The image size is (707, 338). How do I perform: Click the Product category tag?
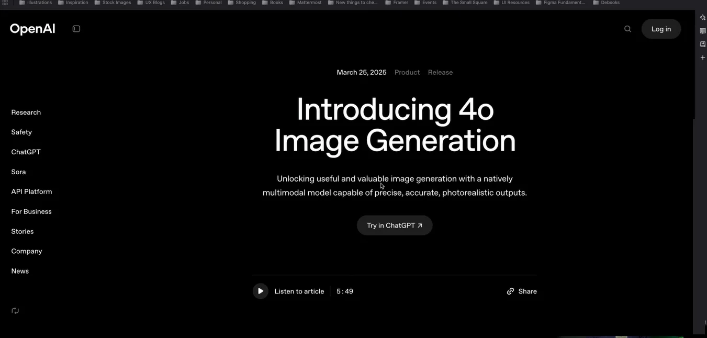tap(407, 73)
